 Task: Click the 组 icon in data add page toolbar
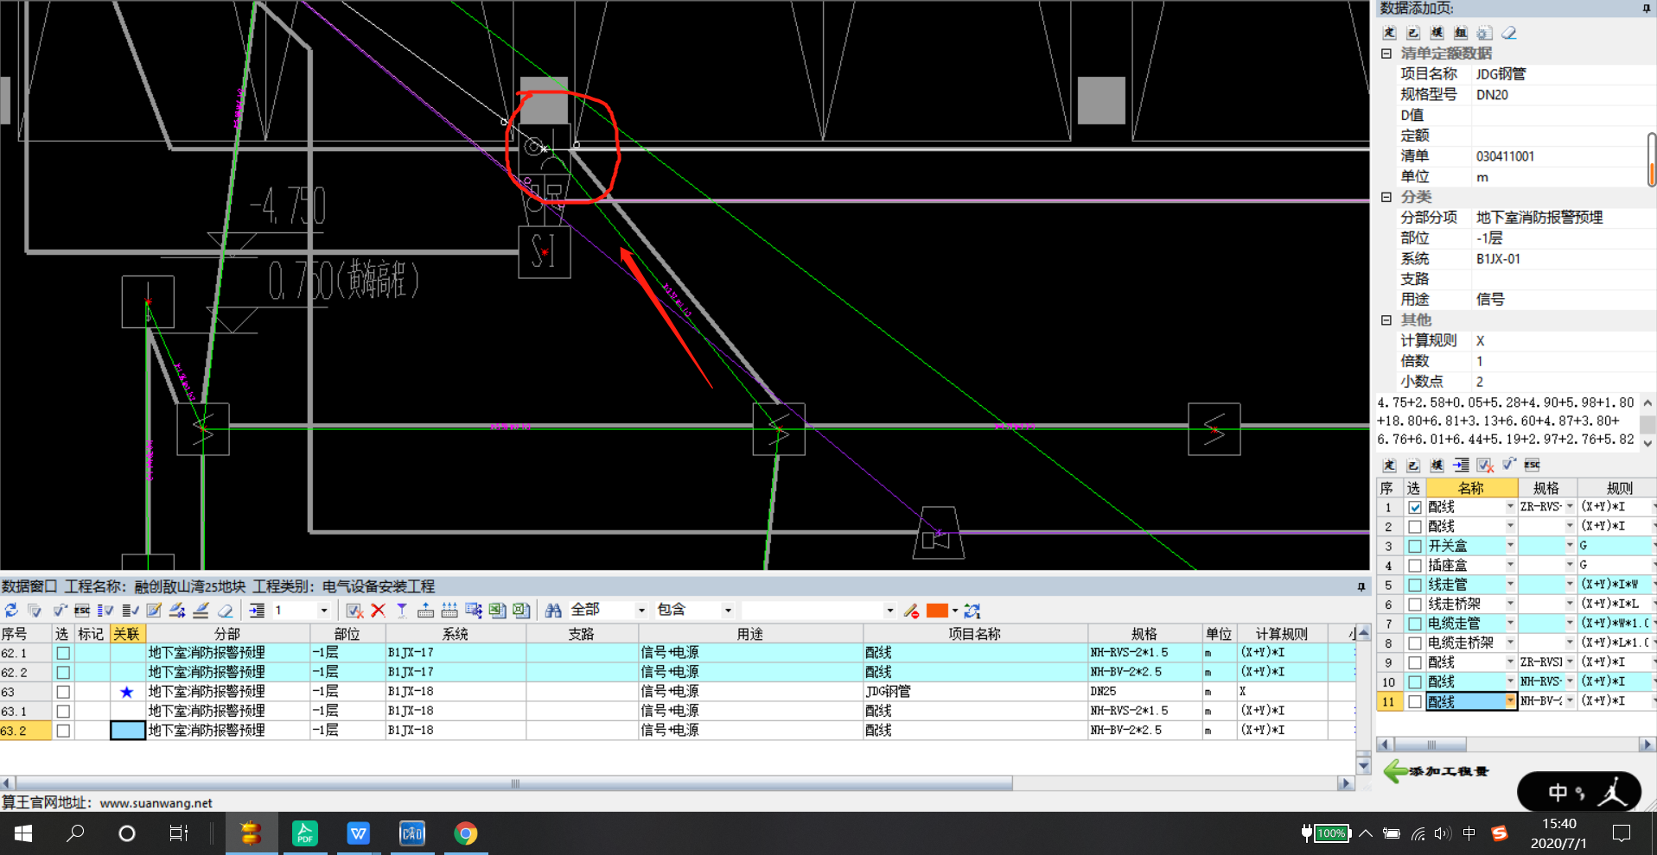click(1461, 33)
